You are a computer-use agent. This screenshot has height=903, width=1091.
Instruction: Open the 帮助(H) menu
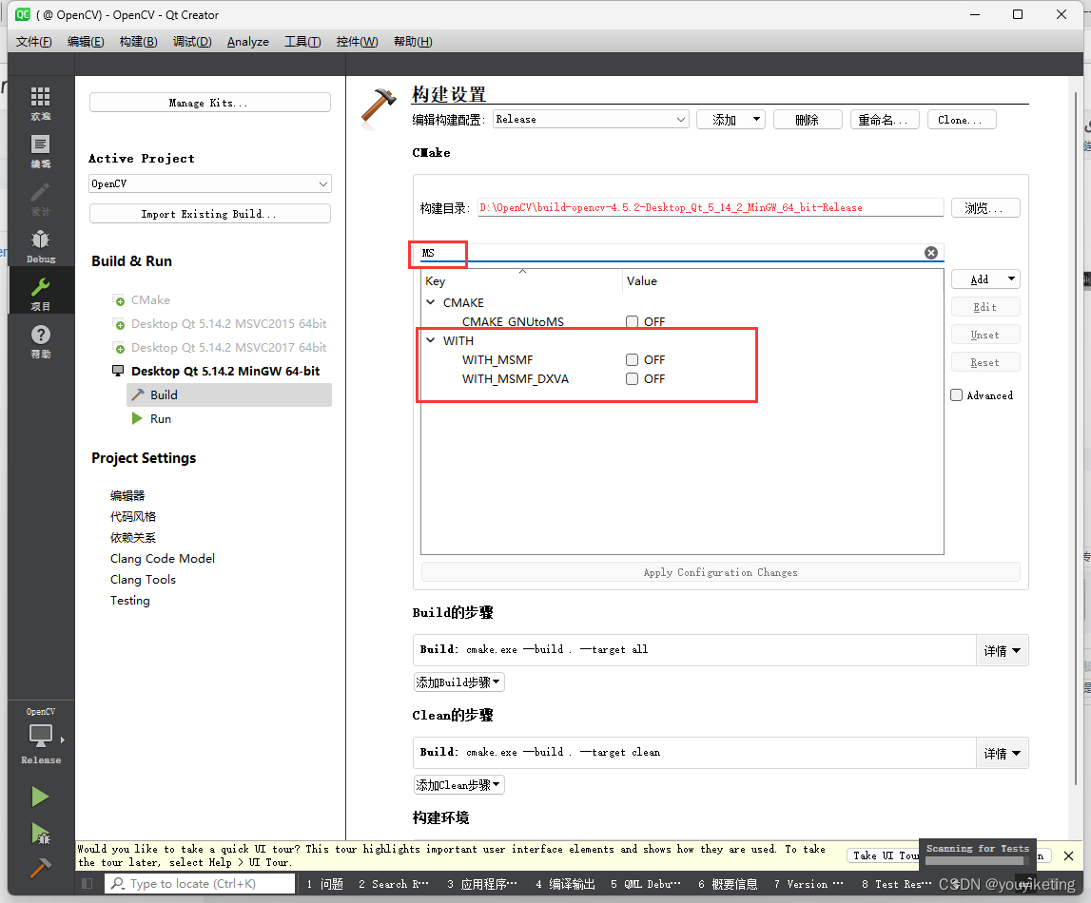pyautogui.click(x=413, y=42)
